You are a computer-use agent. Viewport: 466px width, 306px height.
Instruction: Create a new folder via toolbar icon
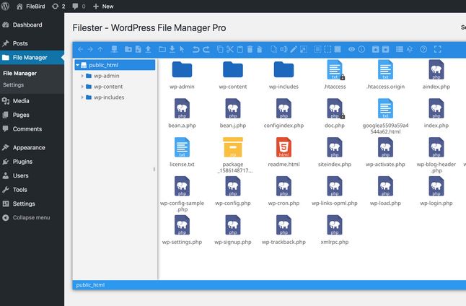tap(128, 49)
